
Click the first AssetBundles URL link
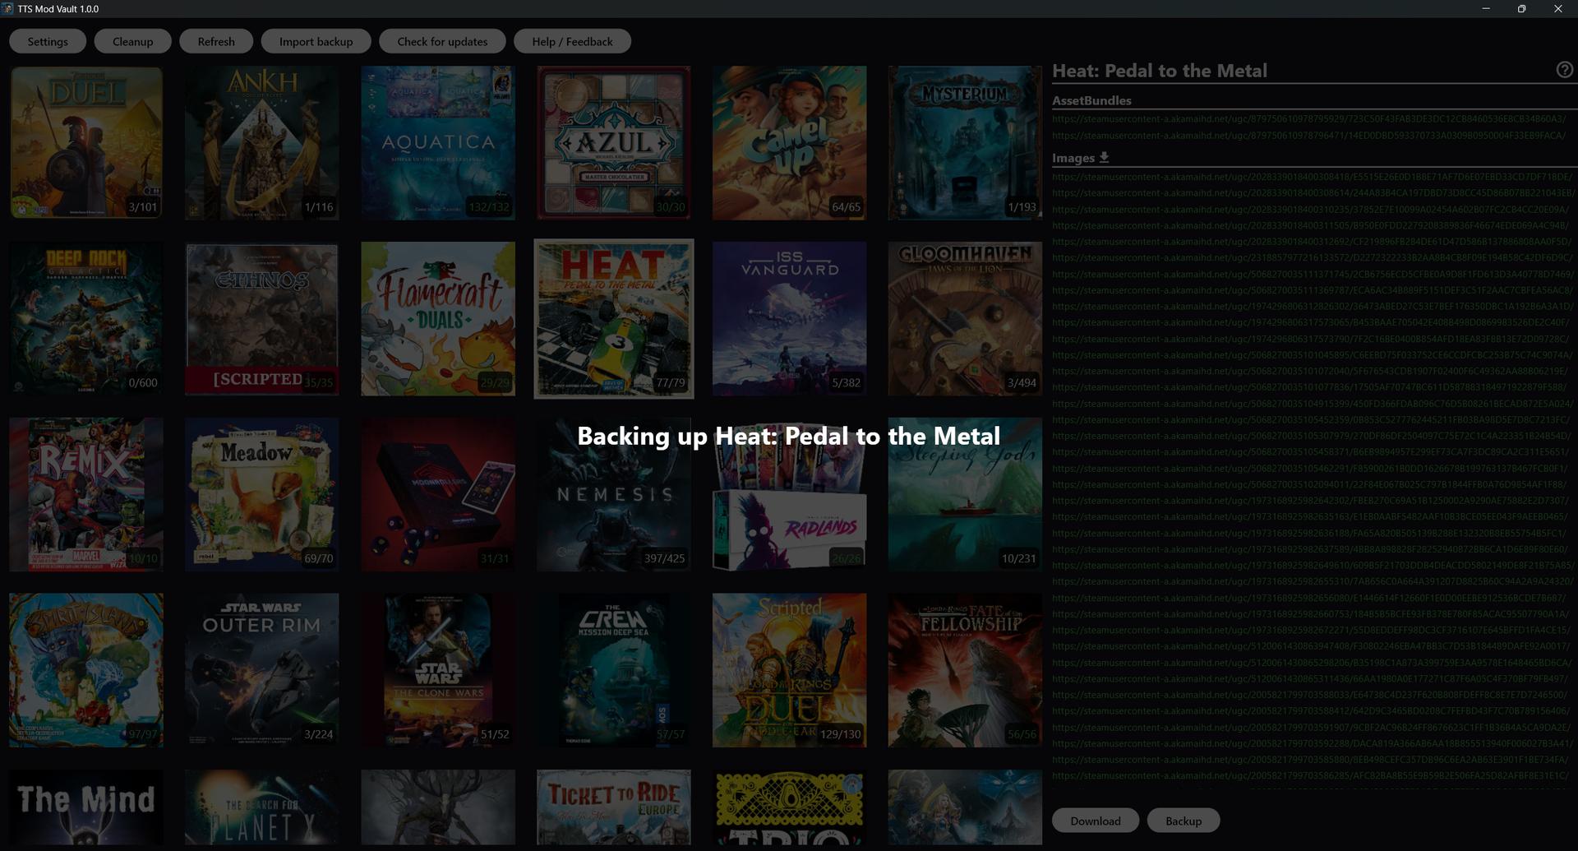coord(1308,118)
